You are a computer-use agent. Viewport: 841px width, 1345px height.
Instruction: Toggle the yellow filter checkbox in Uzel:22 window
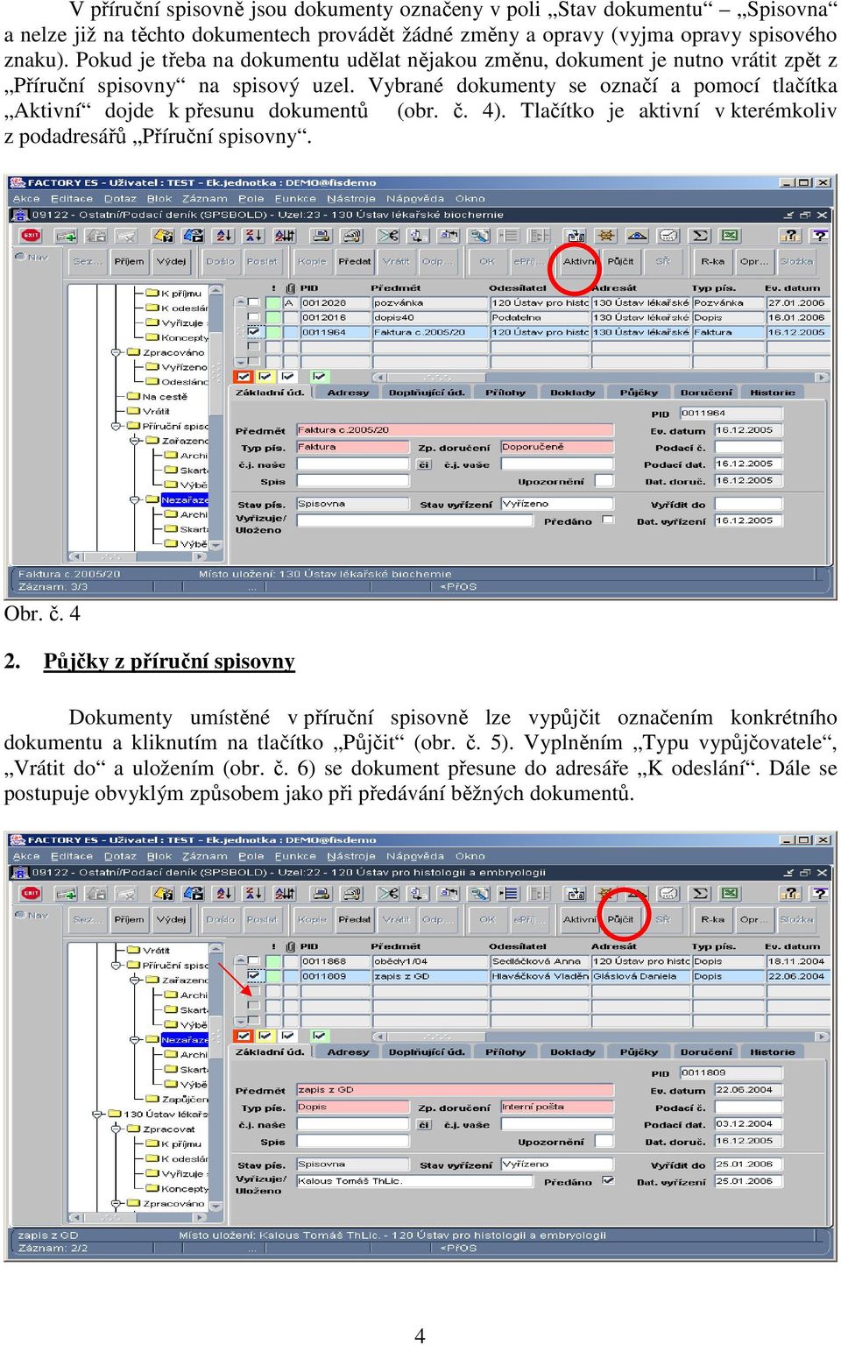pyautogui.click(x=265, y=1036)
